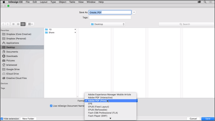Choose EPUB (Reflowable) format
This screenshot has width=215, height=121.
tap(110, 110)
